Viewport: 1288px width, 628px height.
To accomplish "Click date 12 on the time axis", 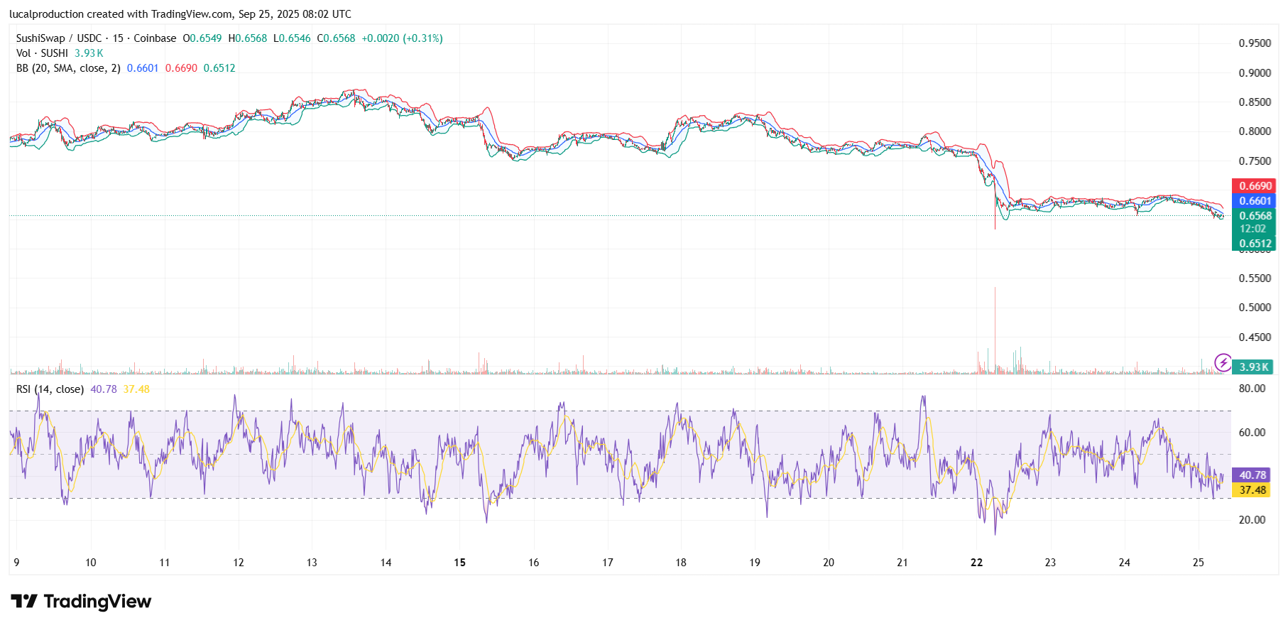I will [x=239, y=563].
